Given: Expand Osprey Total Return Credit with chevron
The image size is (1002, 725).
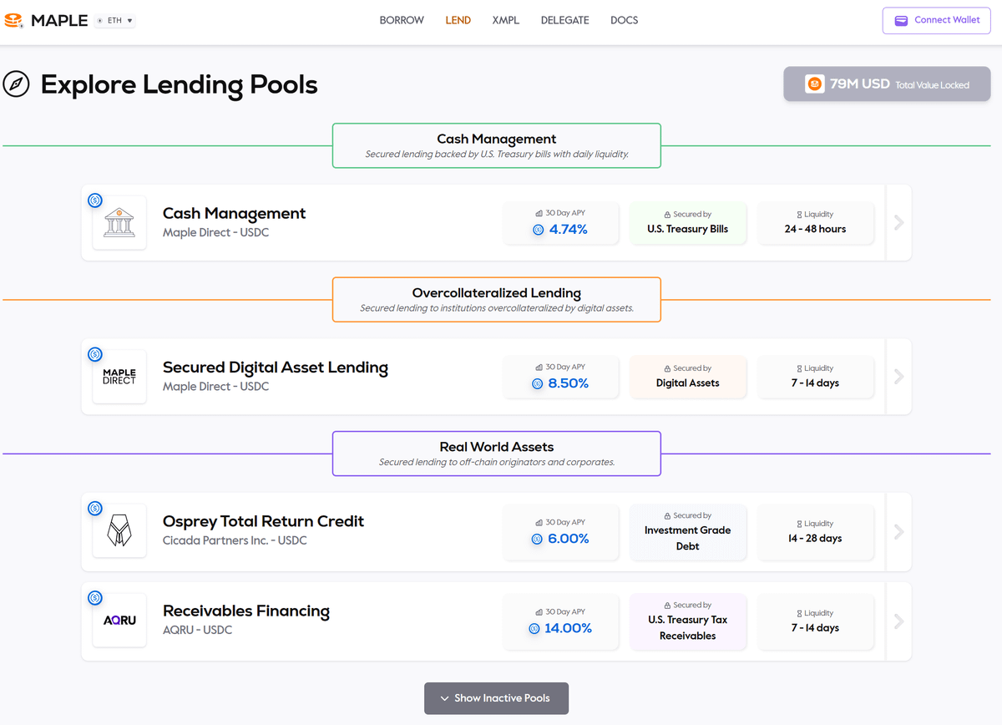Looking at the screenshot, I should [x=898, y=531].
